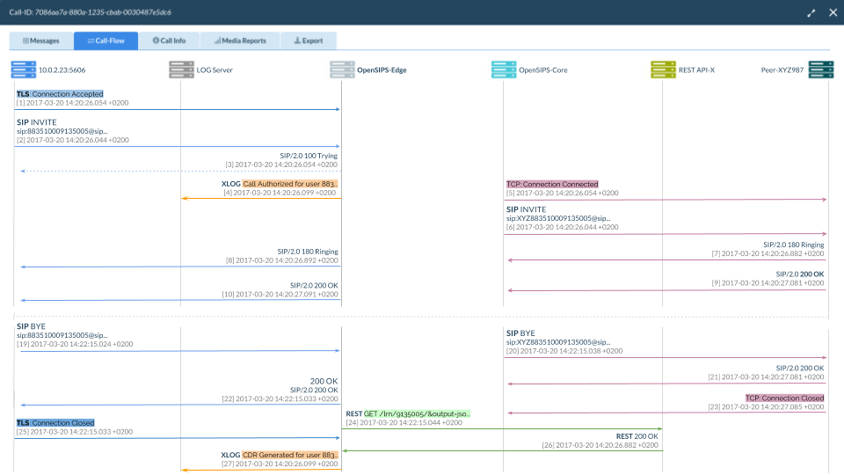
Task: Select the Call-Flow tab
Action: point(105,40)
